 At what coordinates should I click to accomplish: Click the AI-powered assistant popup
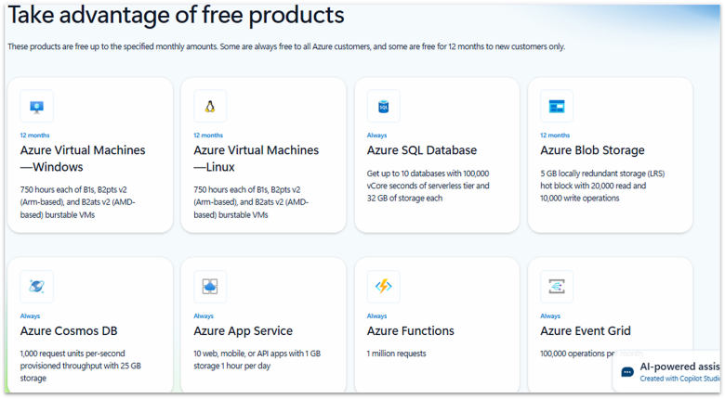pos(674,372)
